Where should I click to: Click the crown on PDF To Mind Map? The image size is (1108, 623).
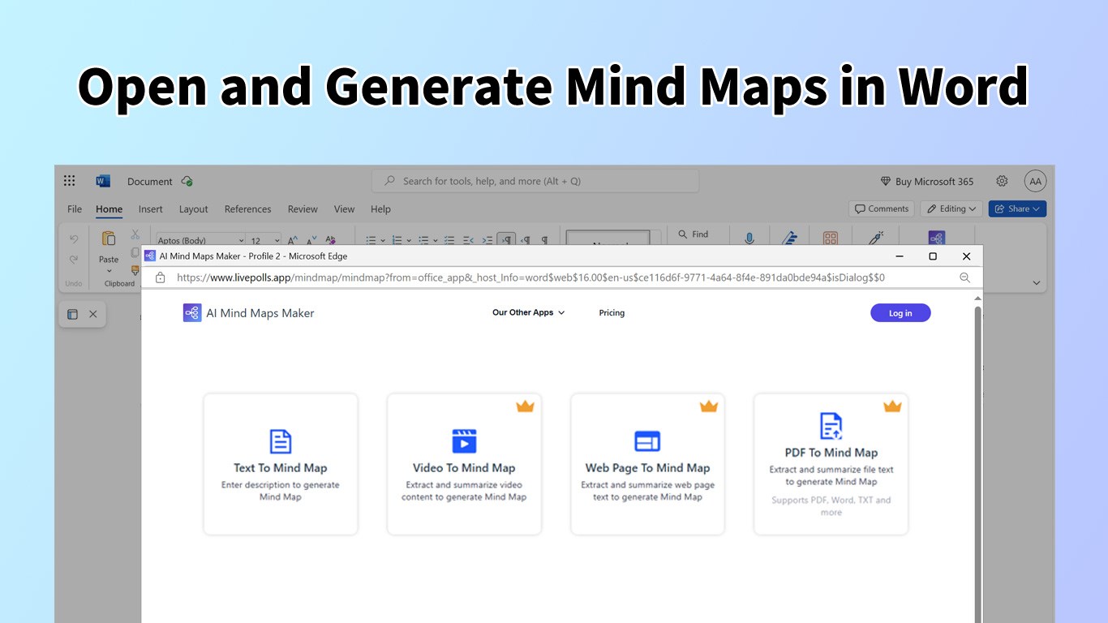coord(892,406)
